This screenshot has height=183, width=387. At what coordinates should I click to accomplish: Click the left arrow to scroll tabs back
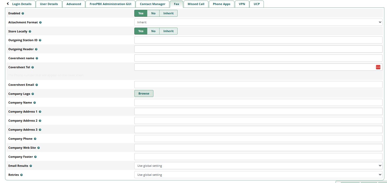pyautogui.click(x=8, y=4)
